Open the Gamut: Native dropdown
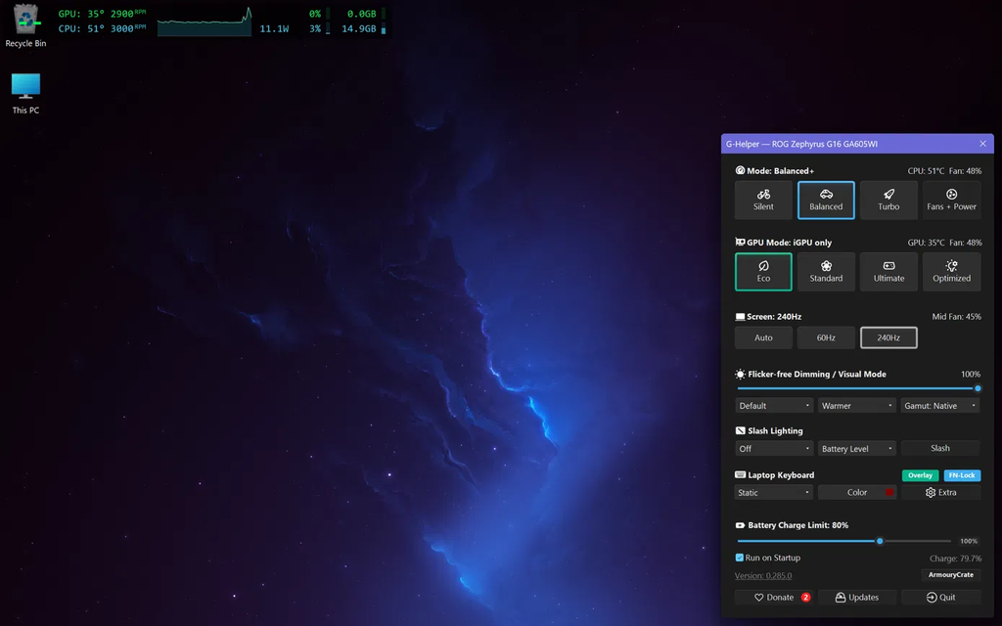Image resolution: width=1002 pixels, height=626 pixels. 940,406
